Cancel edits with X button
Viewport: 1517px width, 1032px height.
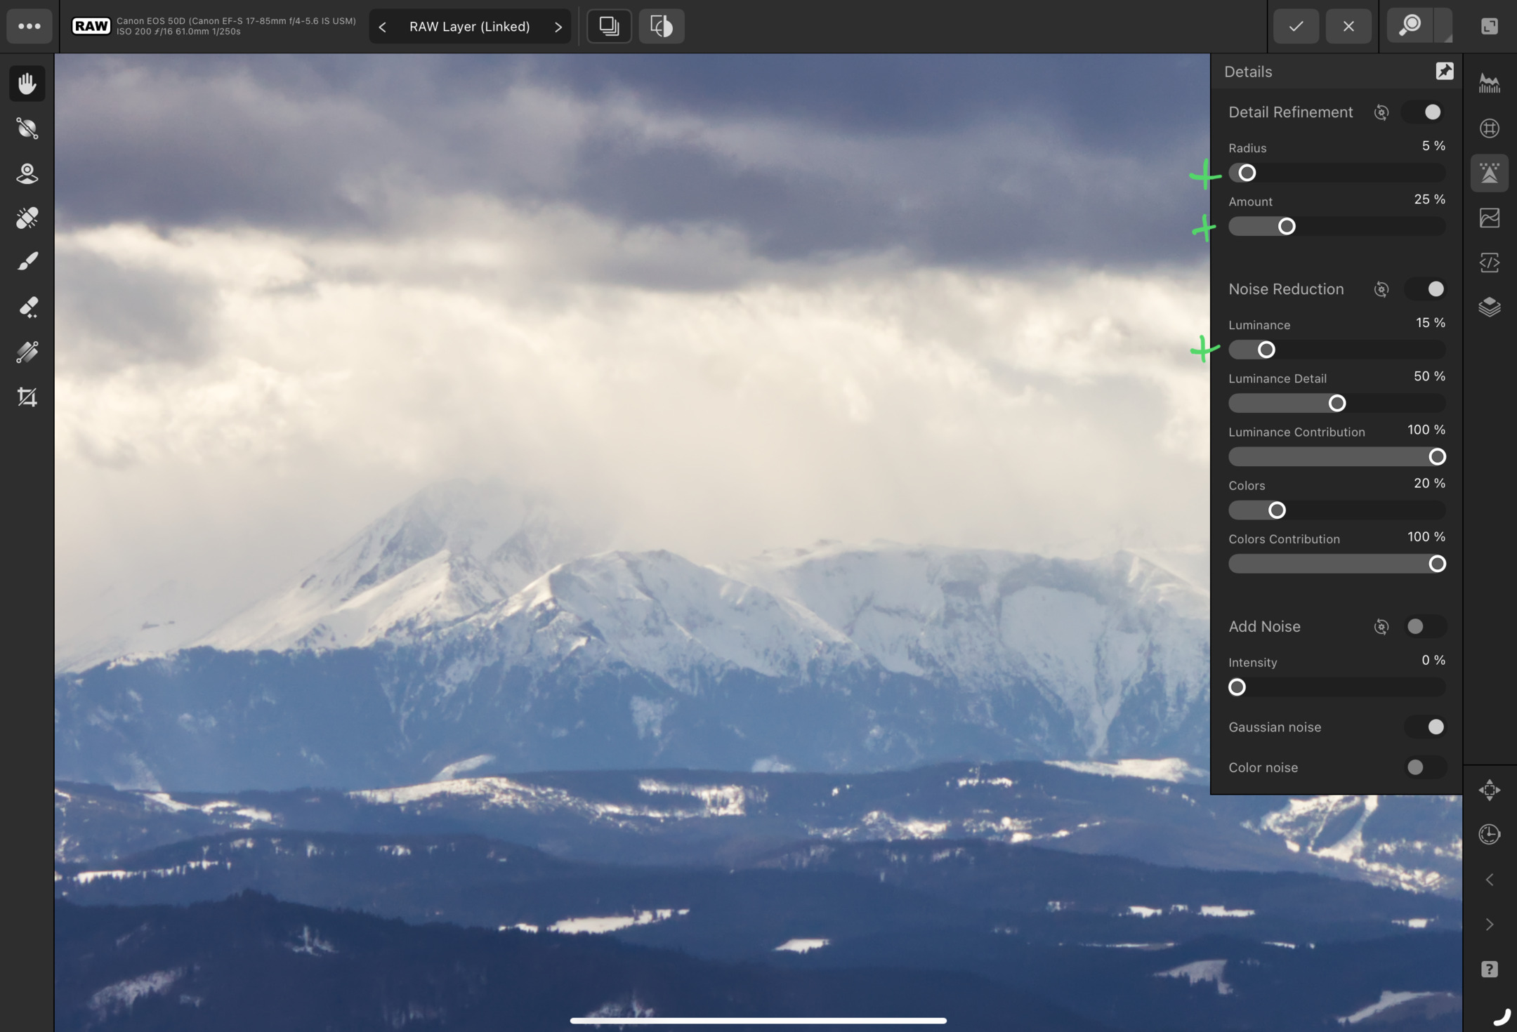[x=1348, y=25]
